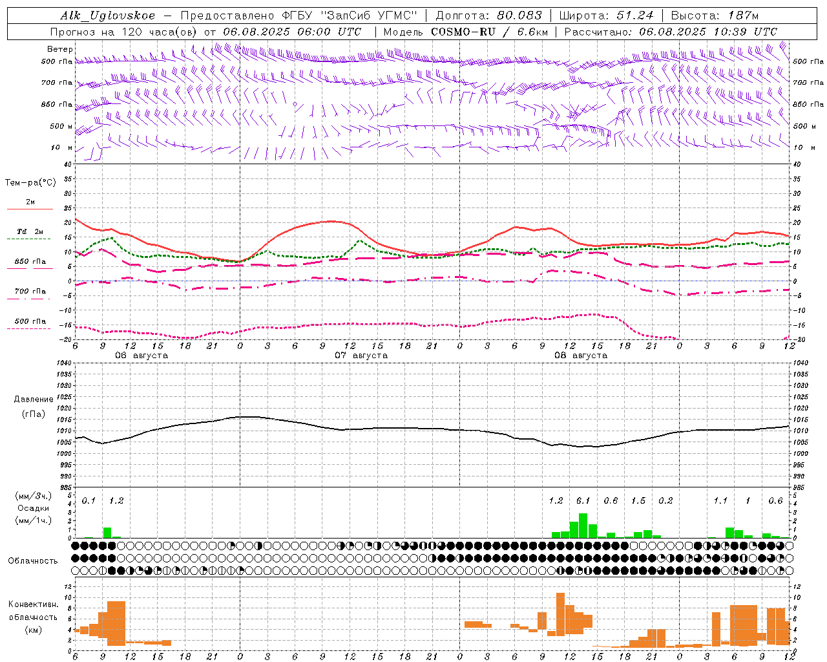This screenshot has width=827, height=662.
Task: Click the station name Alk_Uglovskoe
Action: pos(108,16)
